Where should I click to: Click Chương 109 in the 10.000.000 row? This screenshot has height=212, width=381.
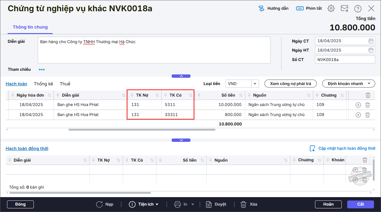point(330,105)
